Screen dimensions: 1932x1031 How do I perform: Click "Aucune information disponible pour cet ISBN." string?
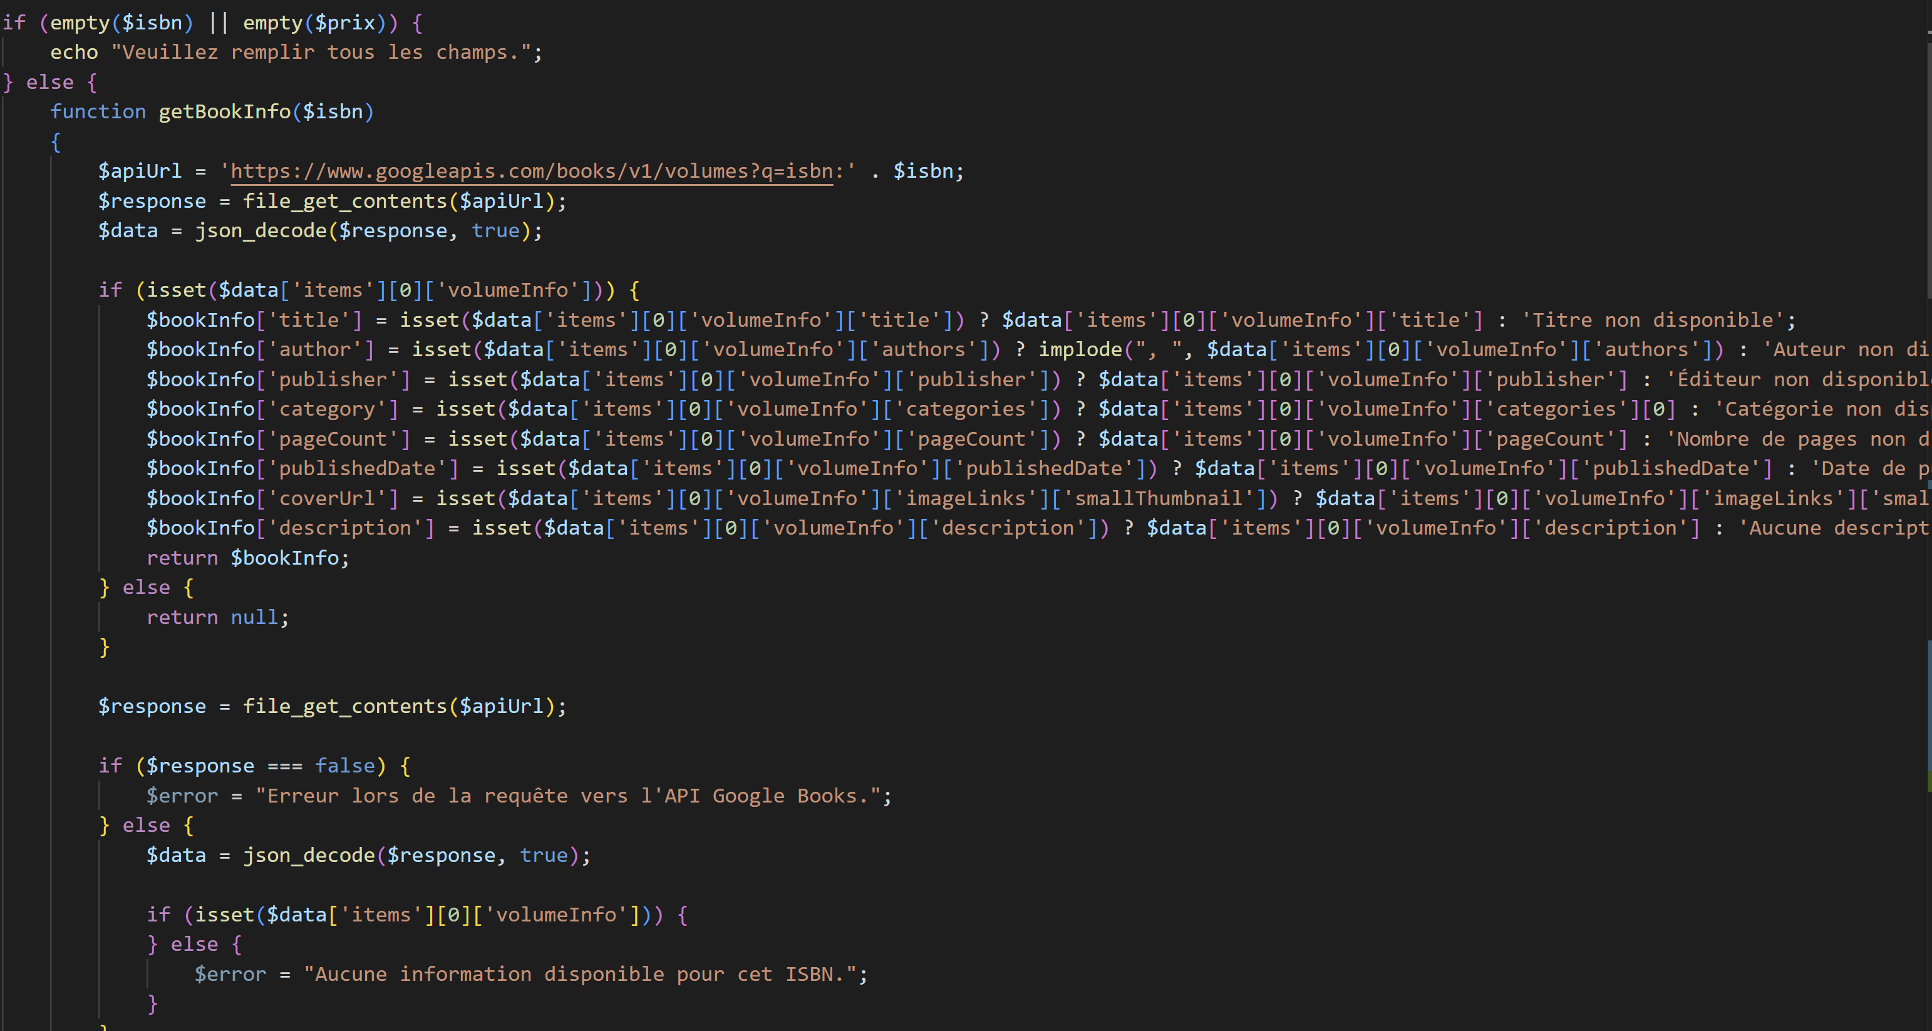581,975
